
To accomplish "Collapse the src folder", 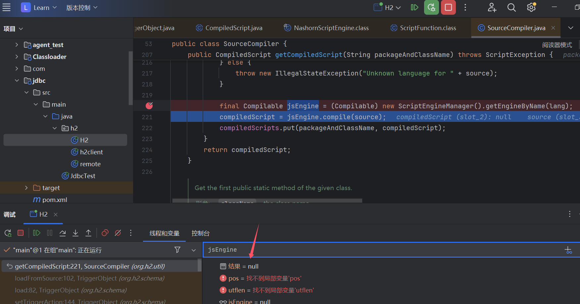I will point(26,92).
